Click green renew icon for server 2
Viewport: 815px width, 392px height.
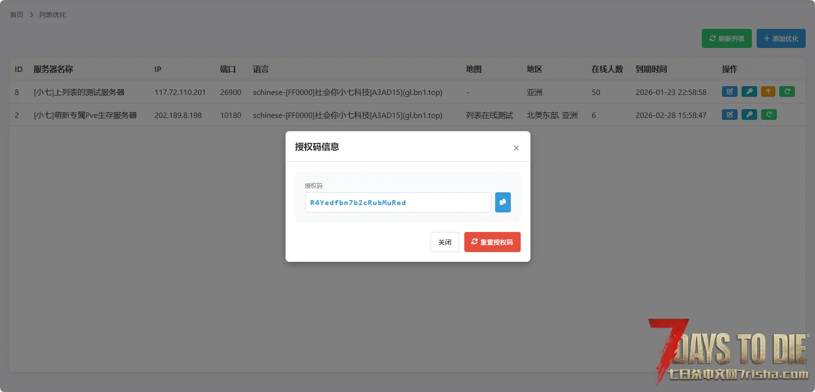[x=768, y=115]
